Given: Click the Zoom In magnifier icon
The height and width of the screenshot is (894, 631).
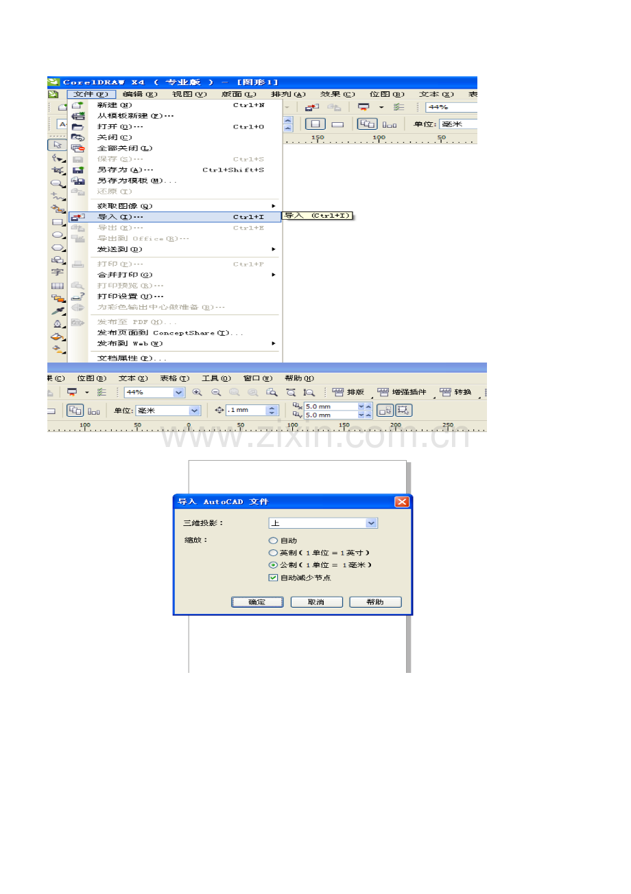Looking at the screenshot, I should click(x=198, y=393).
